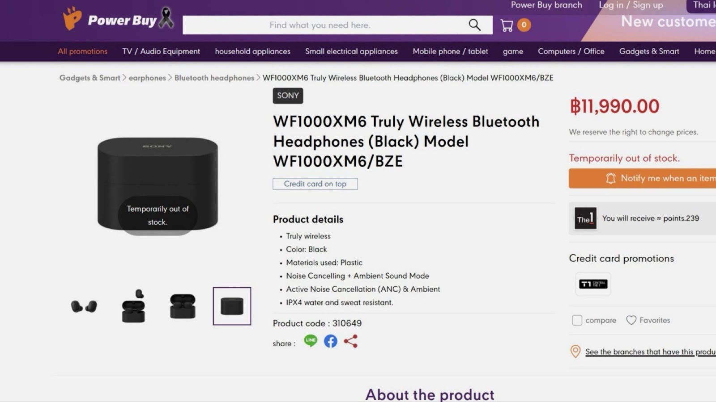
Task: Share product via LINE icon
Action: [311, 341]
